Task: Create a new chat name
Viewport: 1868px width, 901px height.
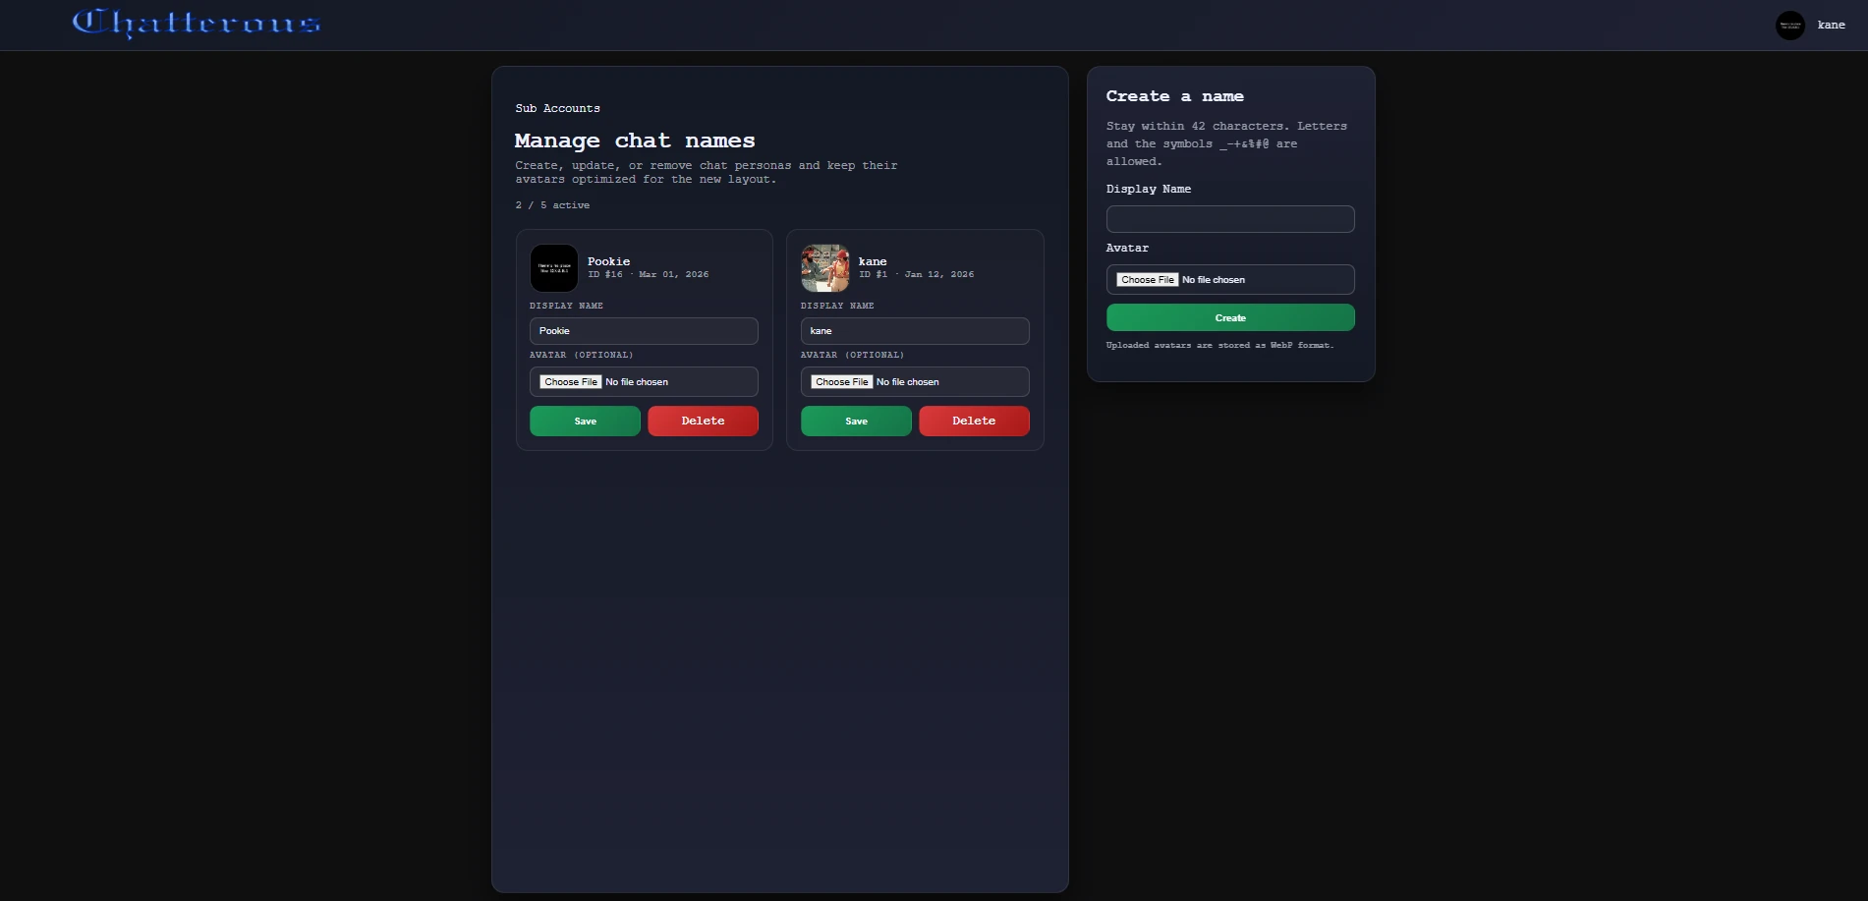Action: point(1229,317)
